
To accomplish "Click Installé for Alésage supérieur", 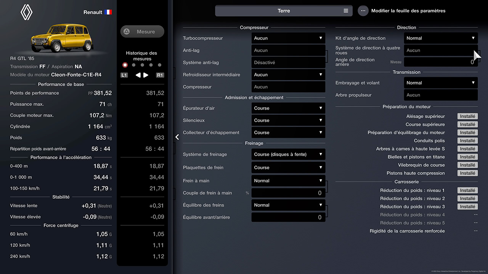I will tap(467, 116).
